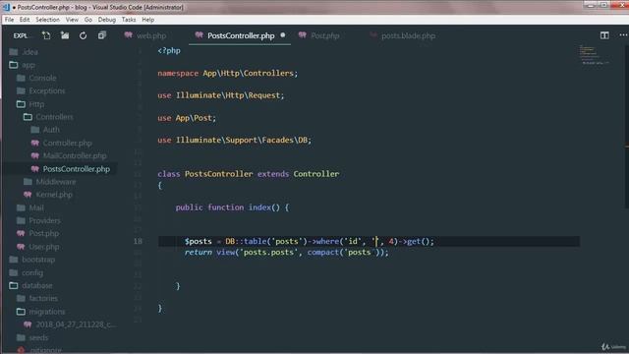Expand the bootstrap folder
The height and width of the screenshot is (354, 629).
[38, 260]
